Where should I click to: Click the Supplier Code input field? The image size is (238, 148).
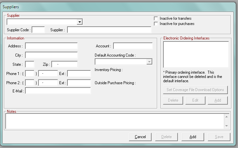38,30
